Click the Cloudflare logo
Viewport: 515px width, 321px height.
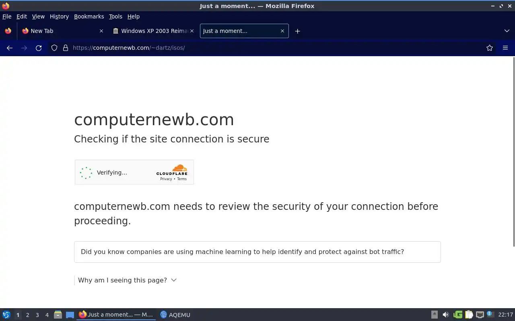(x=172, y=170)
